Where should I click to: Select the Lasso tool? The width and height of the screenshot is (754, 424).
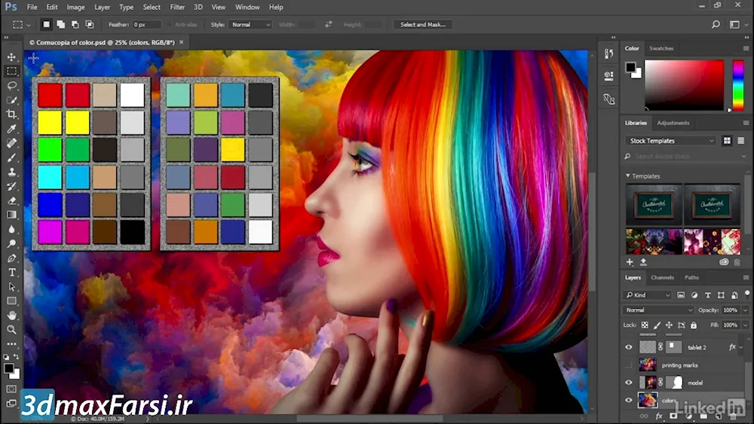pos(11,86)
